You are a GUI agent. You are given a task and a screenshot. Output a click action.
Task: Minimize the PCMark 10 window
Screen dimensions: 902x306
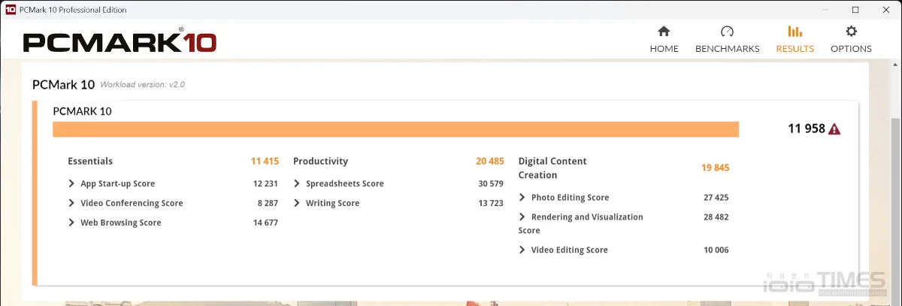click(825, 10)
